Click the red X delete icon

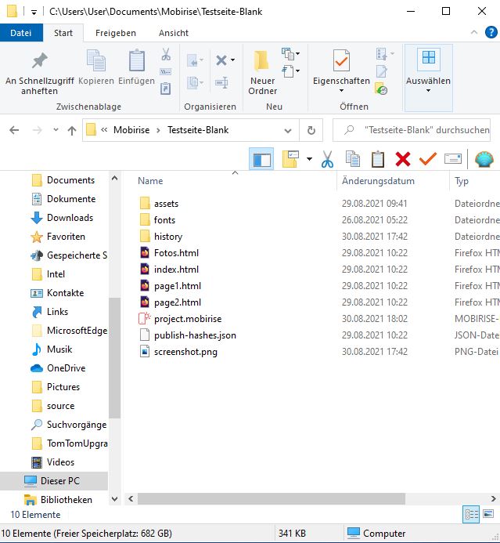[x=402, y=159]
